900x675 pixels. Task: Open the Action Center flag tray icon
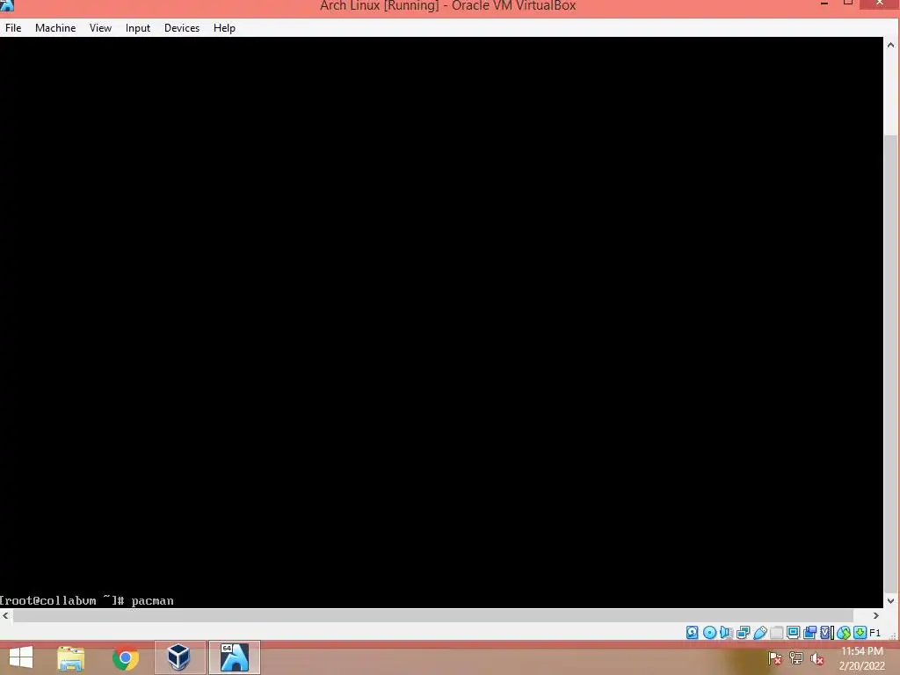click(x=775, y=658)
